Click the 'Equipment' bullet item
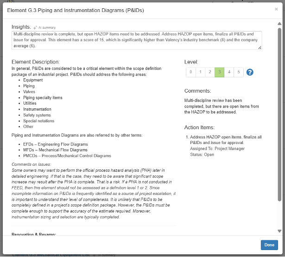Image resolution: width=285 pixels, height=257 pixels. (33, 80)
